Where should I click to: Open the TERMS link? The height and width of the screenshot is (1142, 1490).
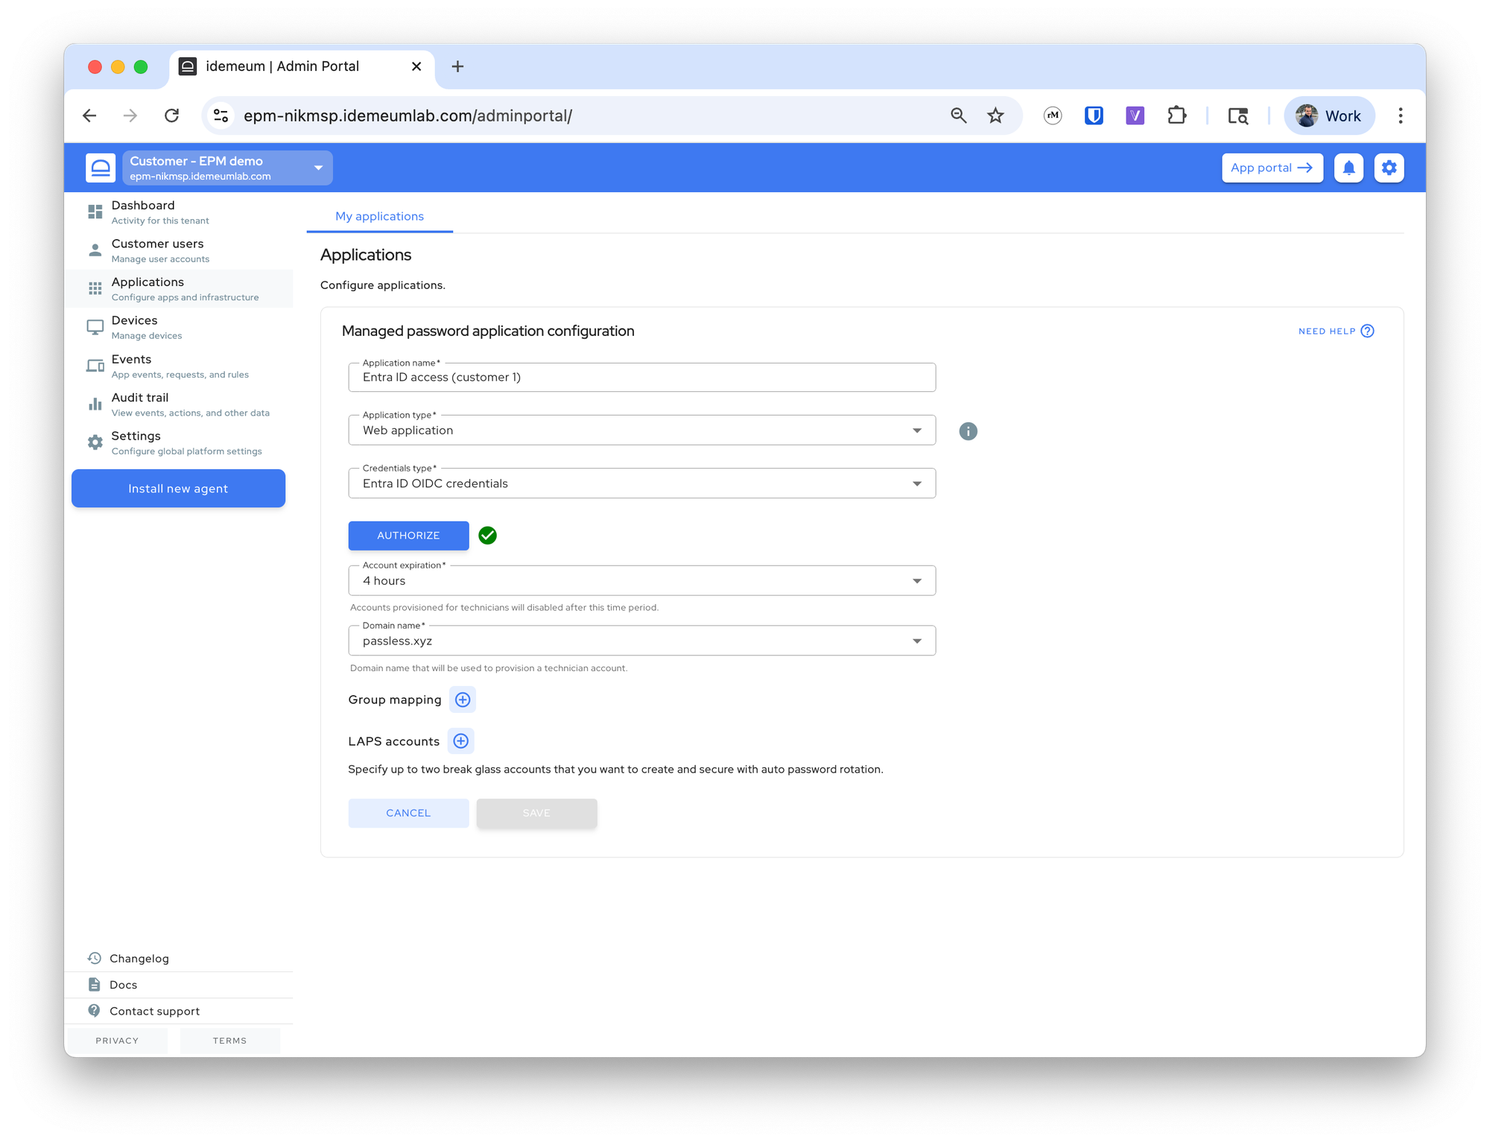229,1041
